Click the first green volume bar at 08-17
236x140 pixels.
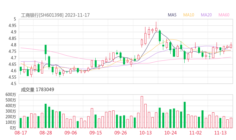(21, 123)
